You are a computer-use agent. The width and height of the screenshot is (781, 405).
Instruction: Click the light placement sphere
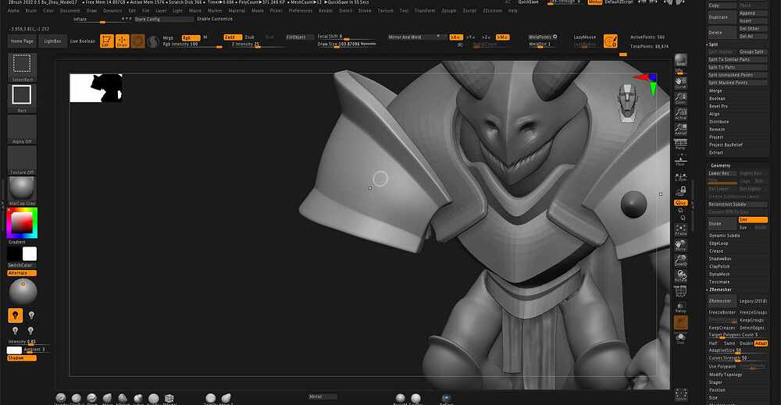[x=23, y=292]
